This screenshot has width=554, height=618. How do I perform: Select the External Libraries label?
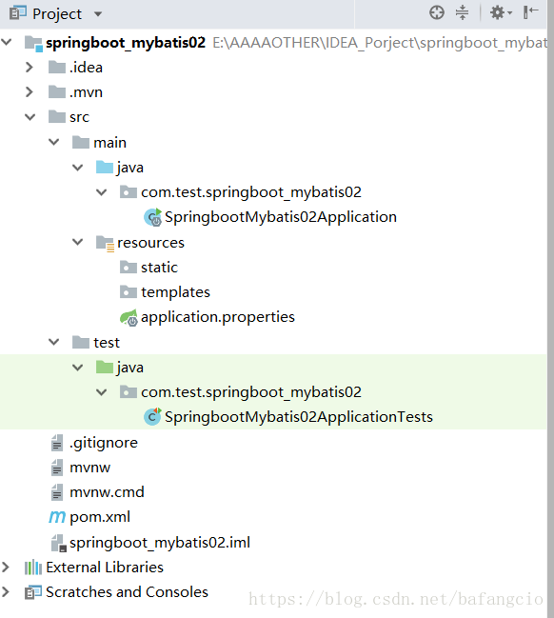105,568
